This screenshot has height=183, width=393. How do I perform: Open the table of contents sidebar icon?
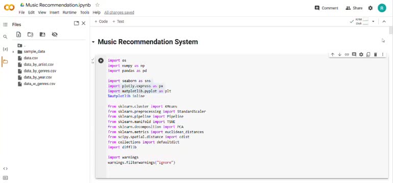coord(5,24)
